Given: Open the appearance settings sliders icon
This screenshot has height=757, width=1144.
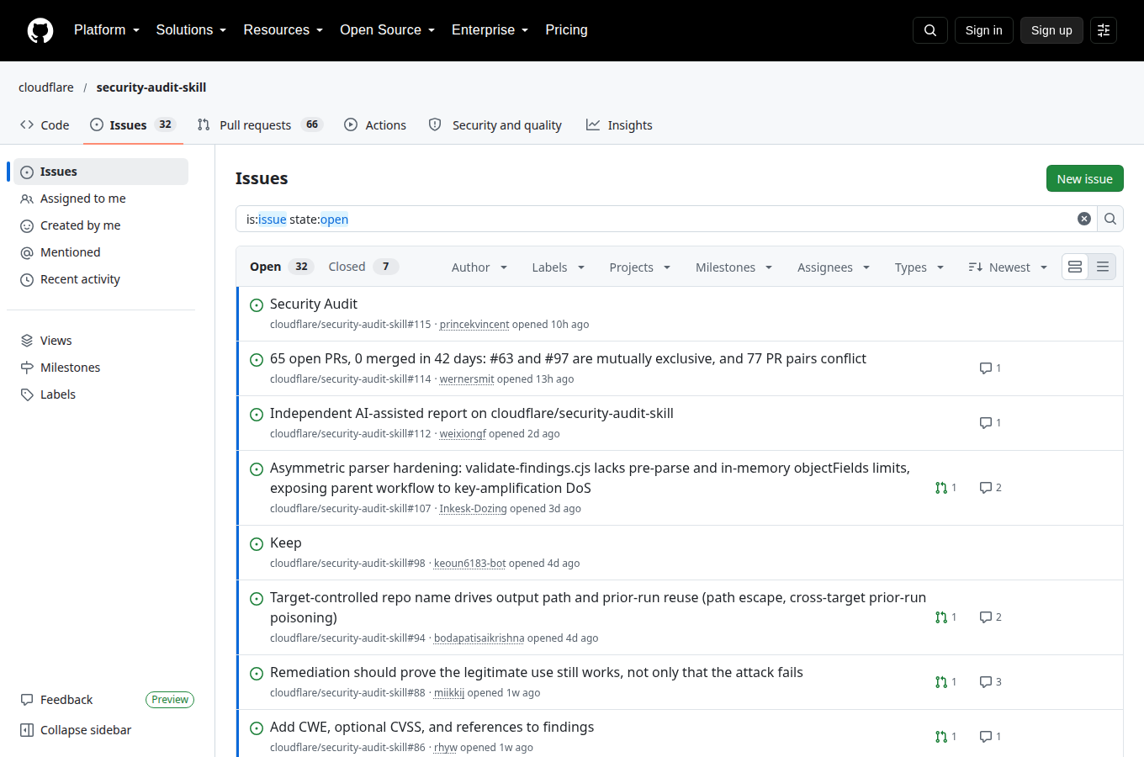Looking at the screenshot, I should tap(1104, 30).
